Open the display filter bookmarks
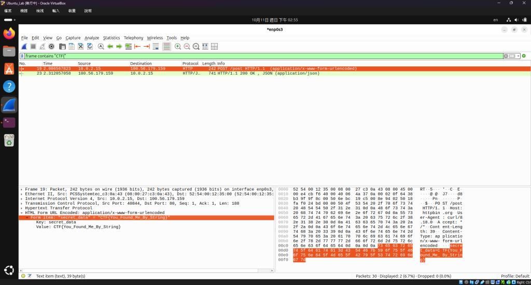The image size is (531, 285). [22, 56]
